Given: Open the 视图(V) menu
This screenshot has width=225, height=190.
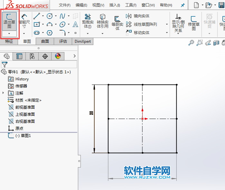Looking at the screenshot, I should pyautogui.click(x=98, y=5).
